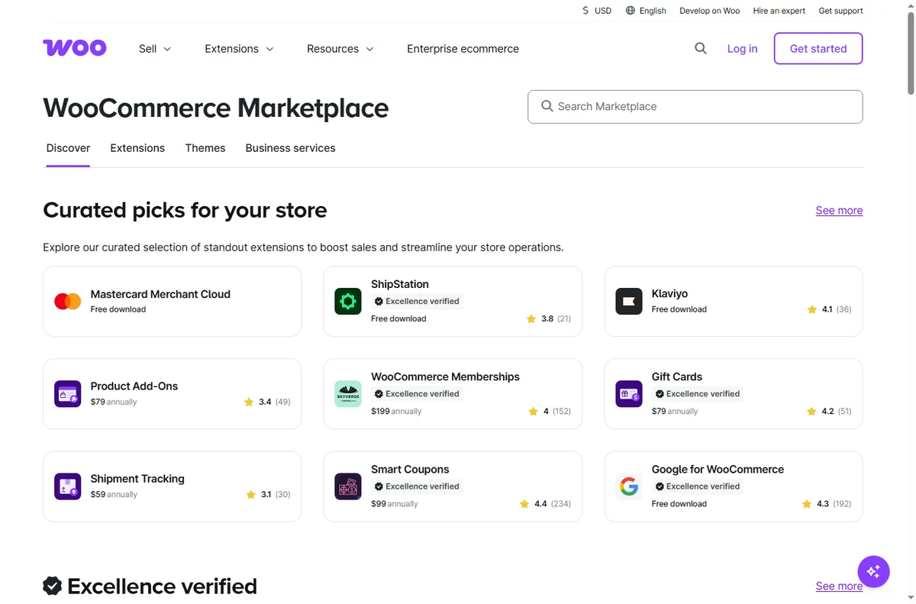Viewport: 916px width, 604px height.
Task: Click Klaviyo's star rating icon
Action: [812, 309]
